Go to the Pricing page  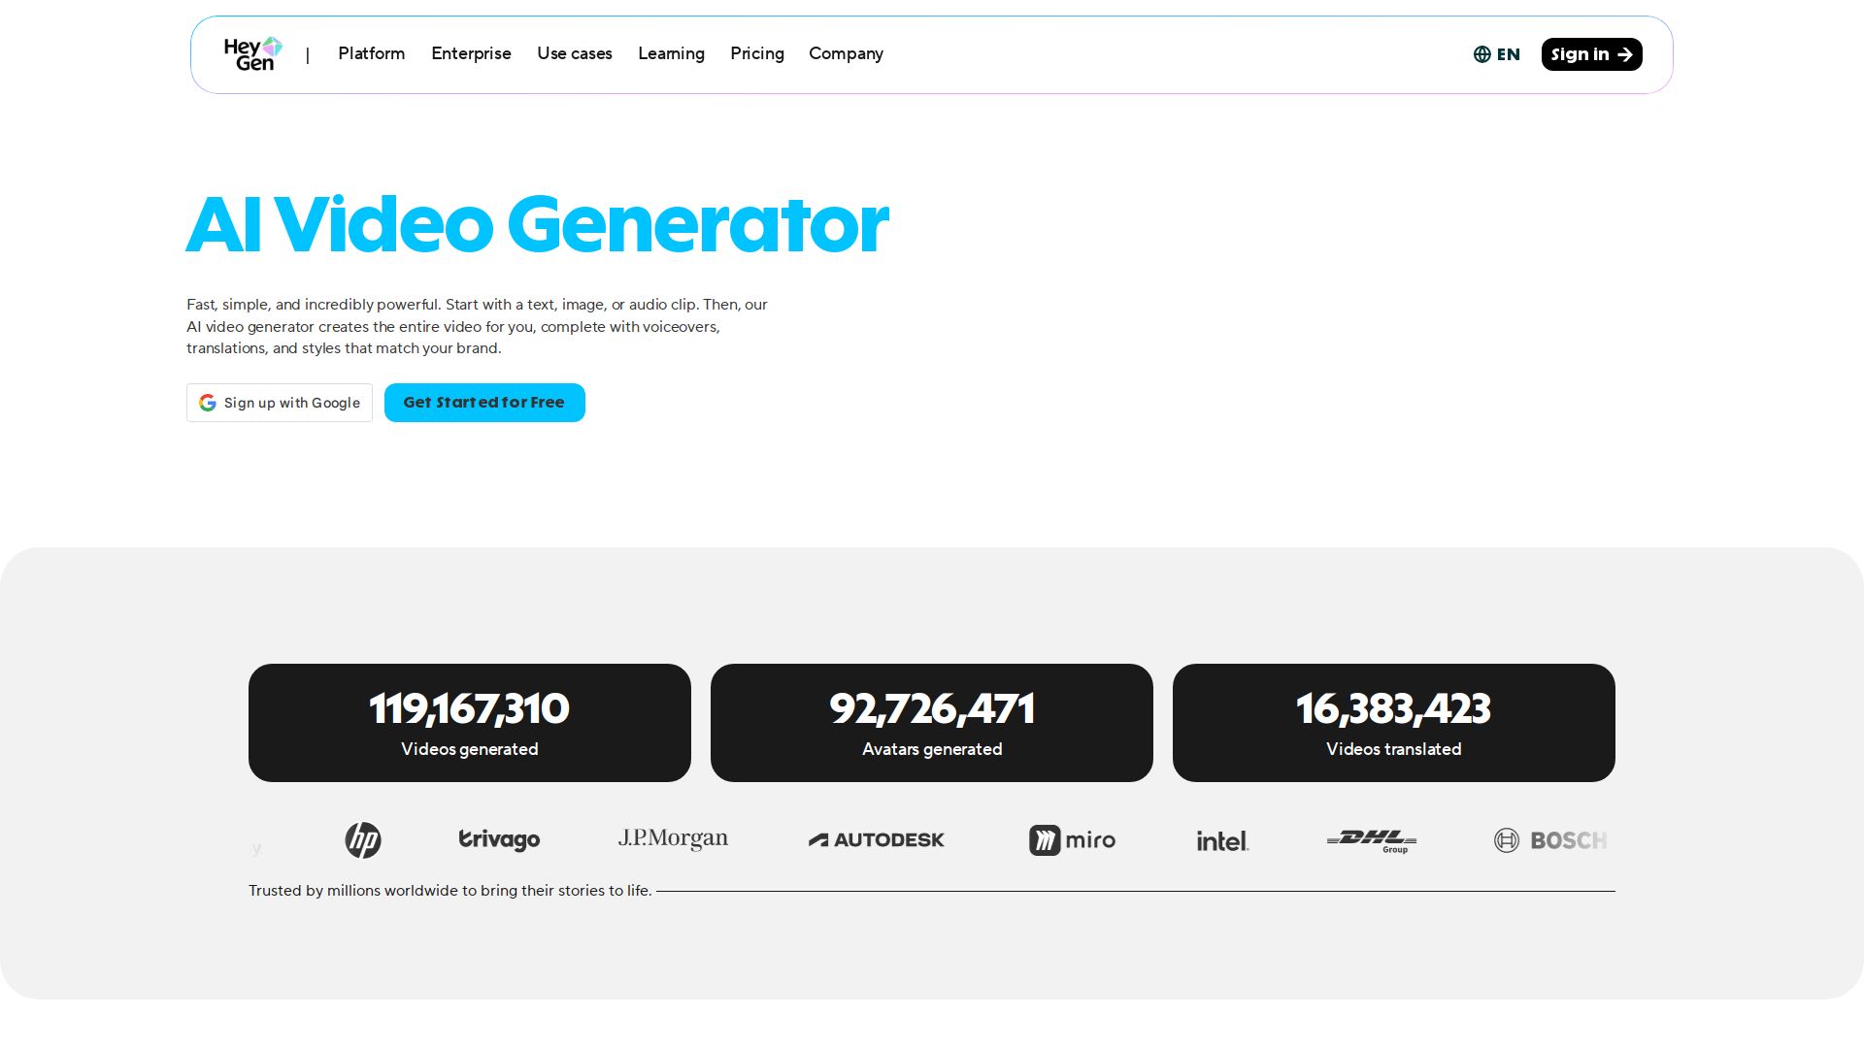[756, 53]
